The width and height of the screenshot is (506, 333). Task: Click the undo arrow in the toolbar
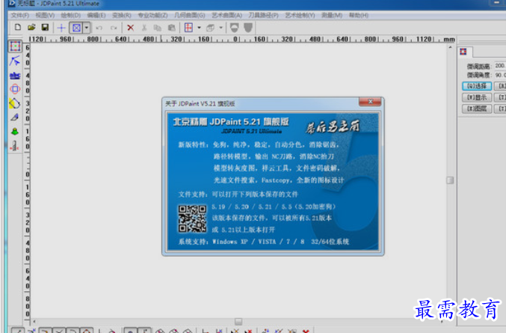(99, 28)
